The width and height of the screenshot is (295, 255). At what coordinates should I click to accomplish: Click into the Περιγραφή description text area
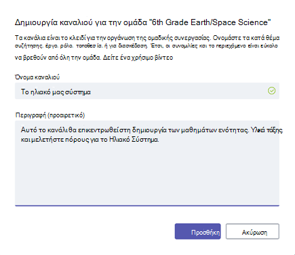pos(147,163)
